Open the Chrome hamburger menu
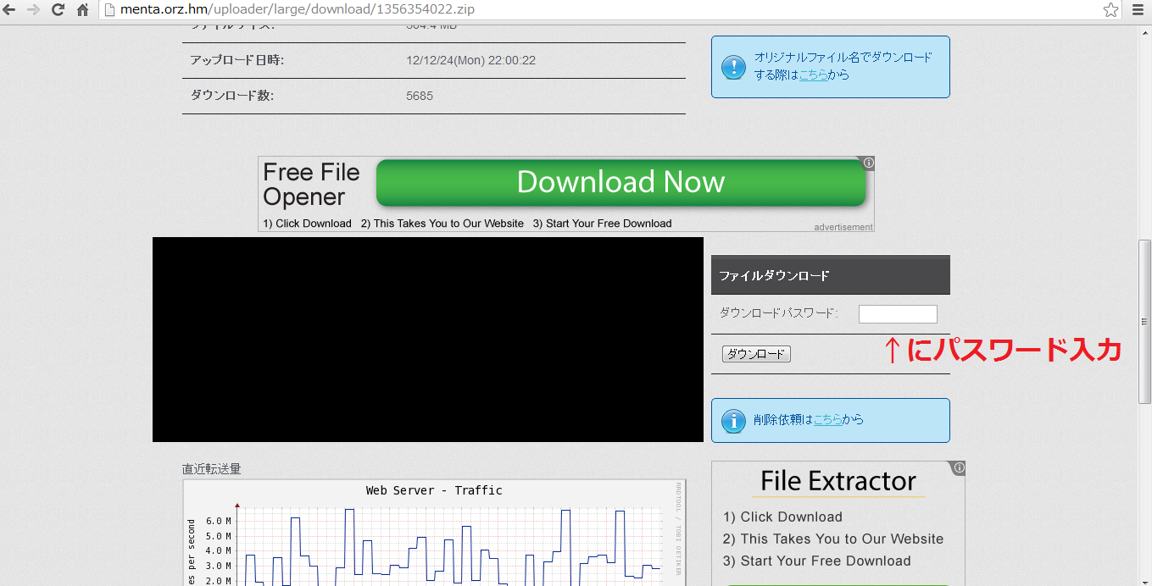The width and height of the screenshot is (1152, 586). pyautogui.click(x=1138, y=10)
